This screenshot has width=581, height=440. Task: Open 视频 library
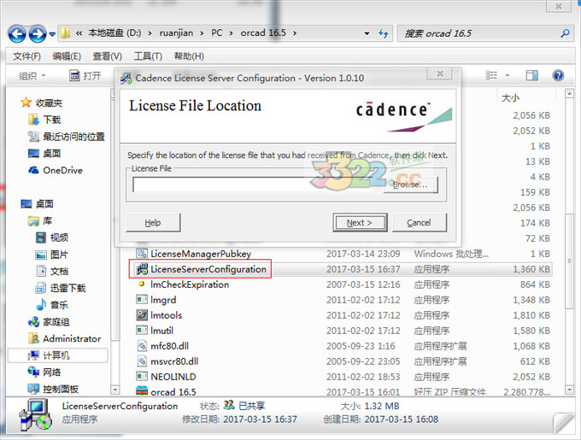tap(52, 238)
